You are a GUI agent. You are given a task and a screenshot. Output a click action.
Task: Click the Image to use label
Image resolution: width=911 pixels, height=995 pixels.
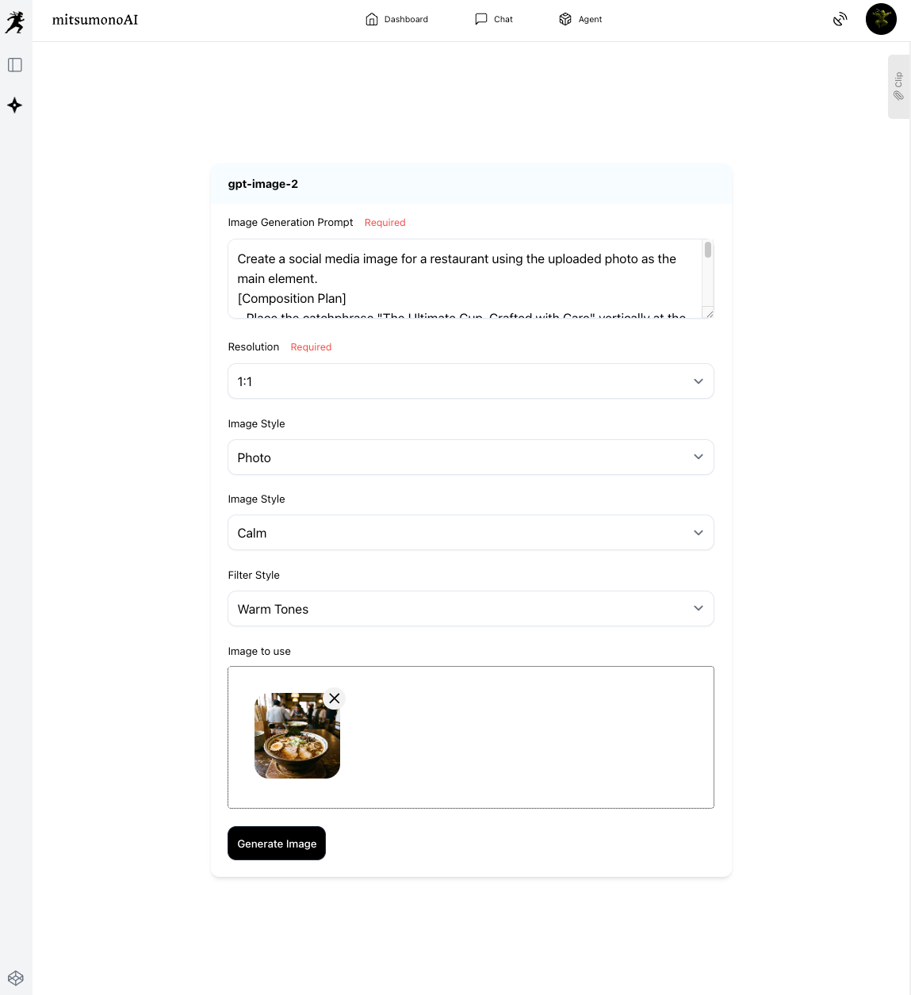tap(259, 652)
